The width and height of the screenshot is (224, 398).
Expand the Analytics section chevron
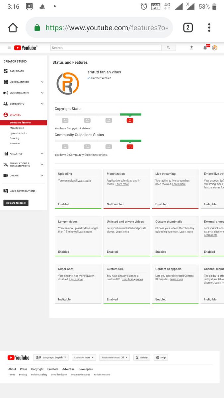pyautogui.click(x=42, y=154)
